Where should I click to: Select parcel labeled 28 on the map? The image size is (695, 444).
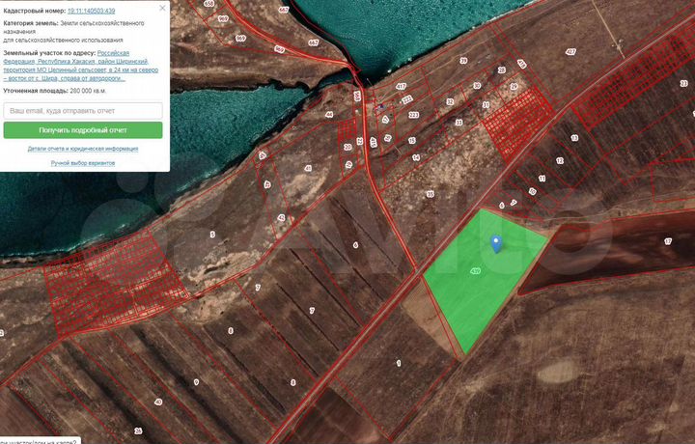tap(502, 70)
